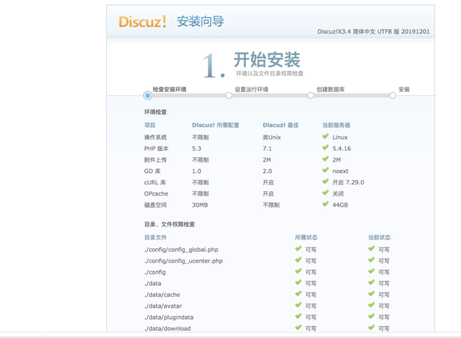This screenshot has width=461, height=338.
Task: Click the 安装向导 title text
Action: coord(200,22)
